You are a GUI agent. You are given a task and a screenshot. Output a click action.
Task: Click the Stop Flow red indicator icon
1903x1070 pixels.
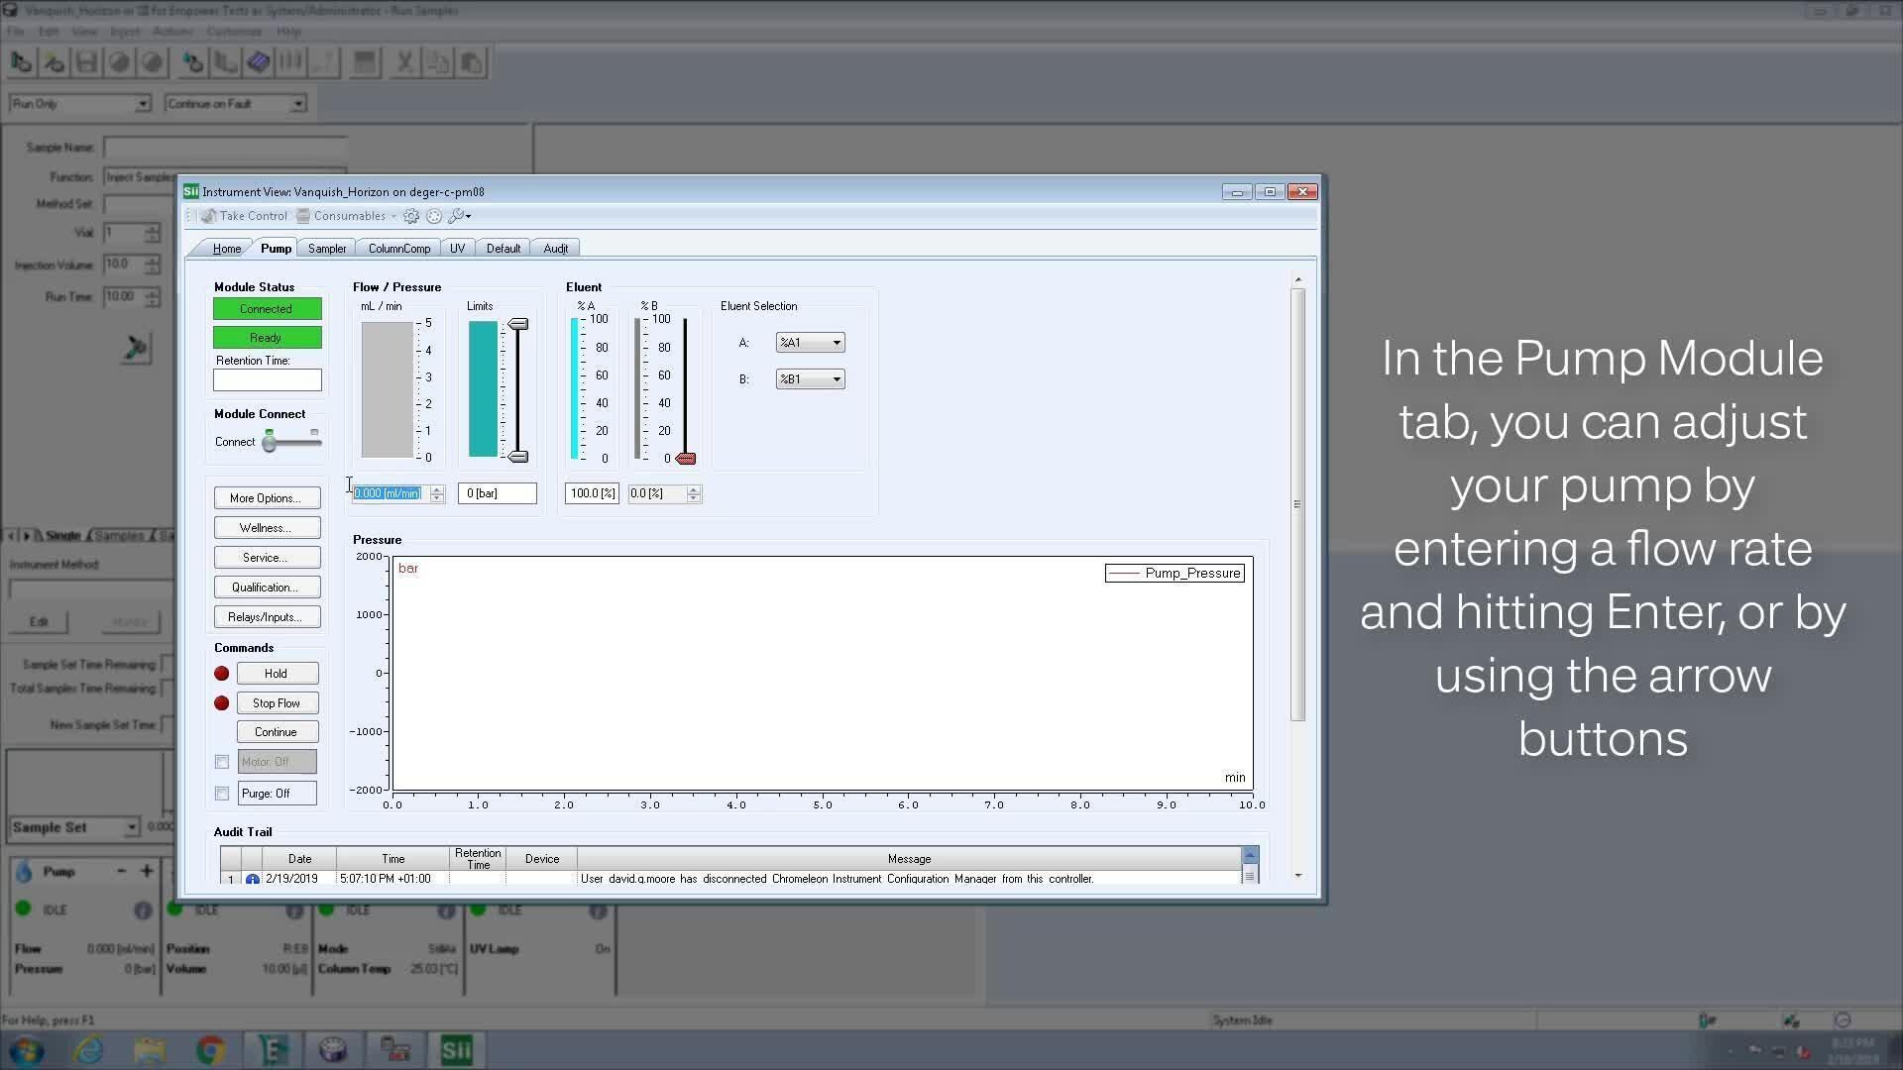[222, 703]
